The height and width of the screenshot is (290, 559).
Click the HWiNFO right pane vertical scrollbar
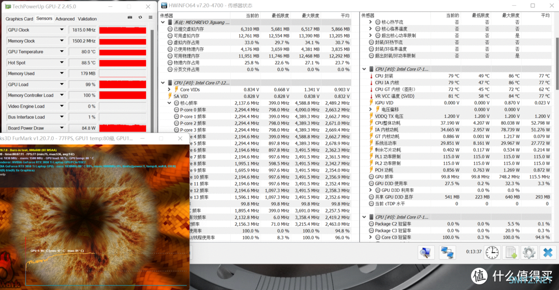pyautogui.click(x=556, y=64)
